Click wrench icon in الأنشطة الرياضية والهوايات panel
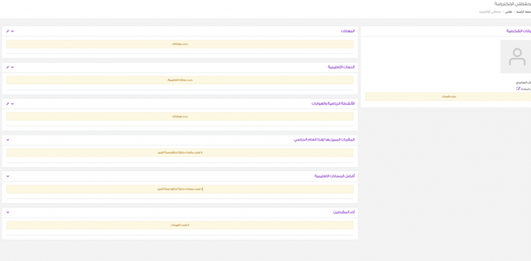This screenshot has height=261, width=531. 7,103
